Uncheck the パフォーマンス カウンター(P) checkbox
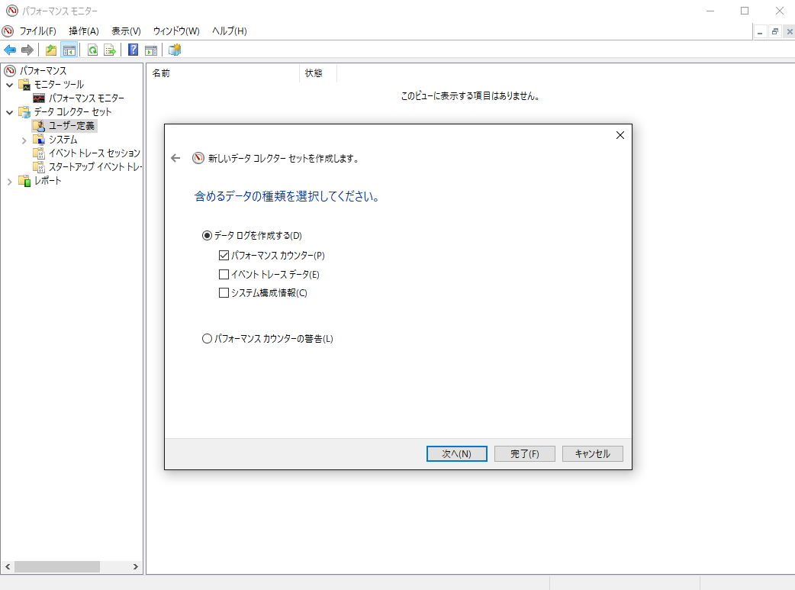 tap(224, 255)
